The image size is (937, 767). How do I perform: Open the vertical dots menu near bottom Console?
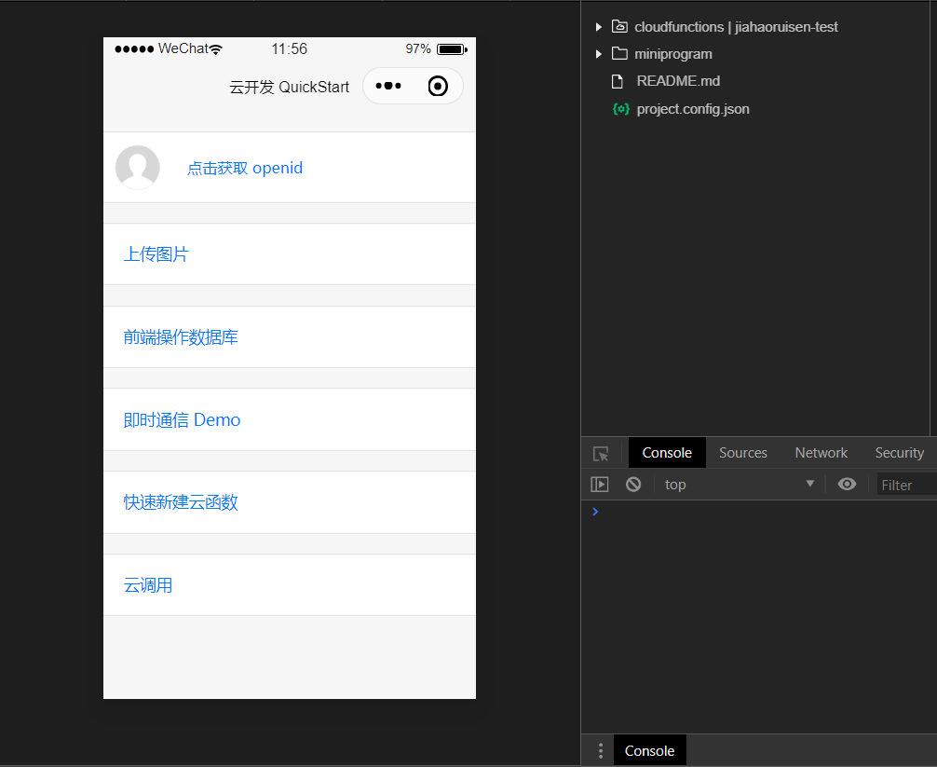coord(600,750)
